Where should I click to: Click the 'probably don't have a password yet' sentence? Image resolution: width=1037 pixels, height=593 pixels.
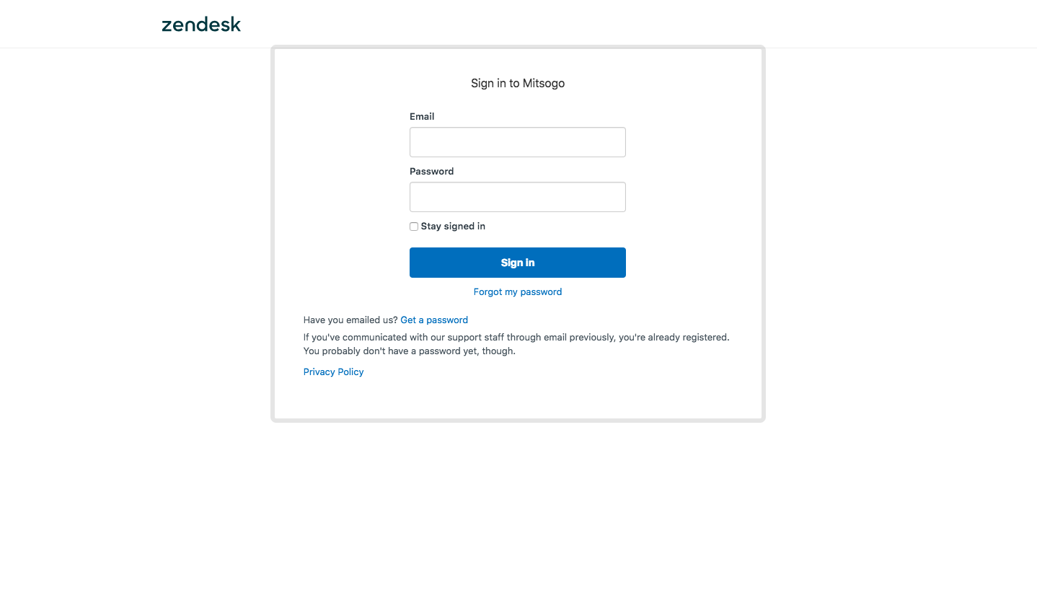pos(409,351)
